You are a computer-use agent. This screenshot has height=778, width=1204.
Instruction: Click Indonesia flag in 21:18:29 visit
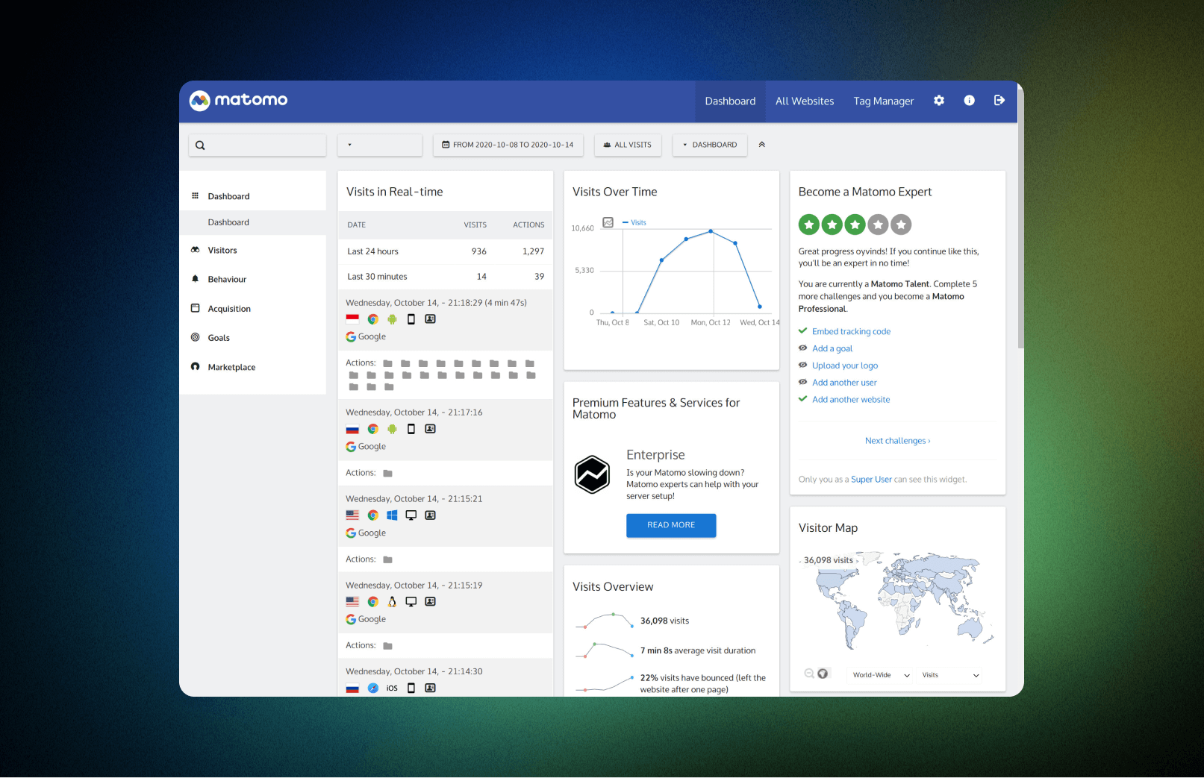point(352,319)
